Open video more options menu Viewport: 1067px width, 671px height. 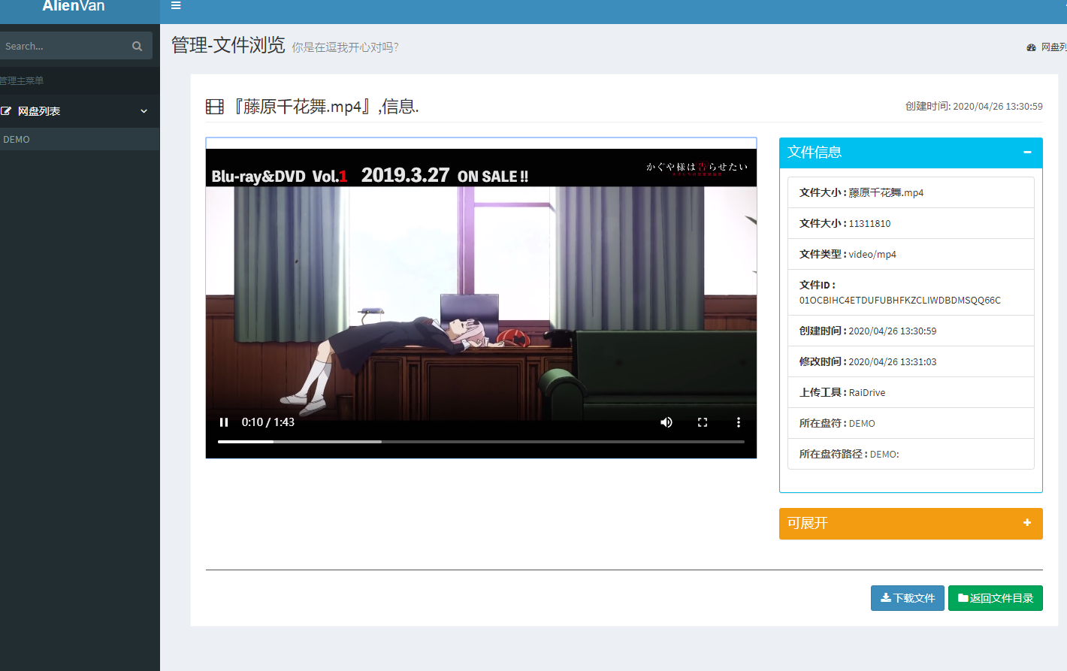tap(739, 422)
